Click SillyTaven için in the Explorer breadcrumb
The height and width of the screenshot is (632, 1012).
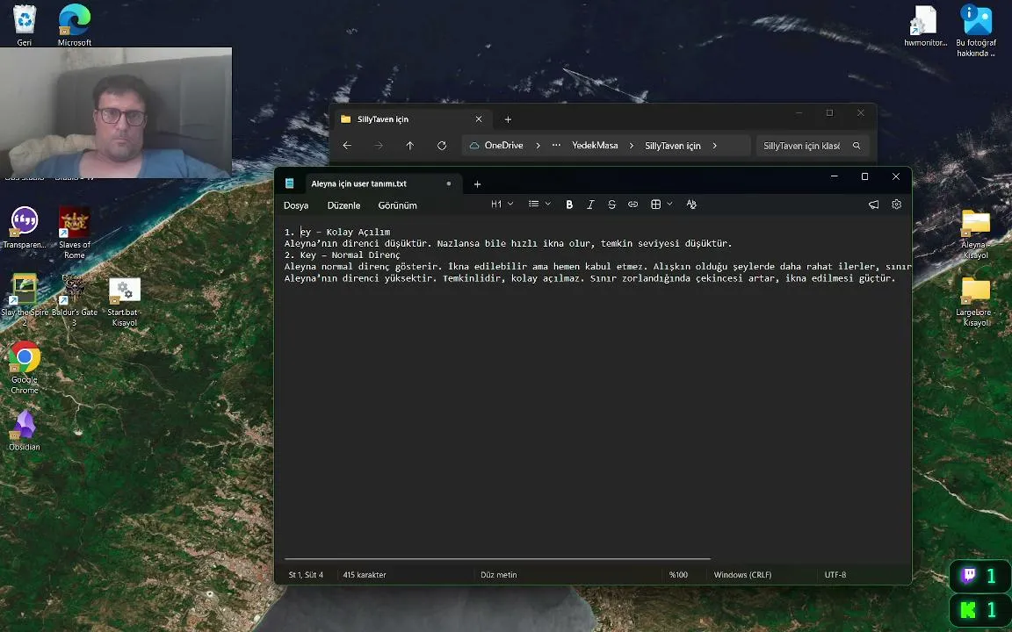coord(673,146)
